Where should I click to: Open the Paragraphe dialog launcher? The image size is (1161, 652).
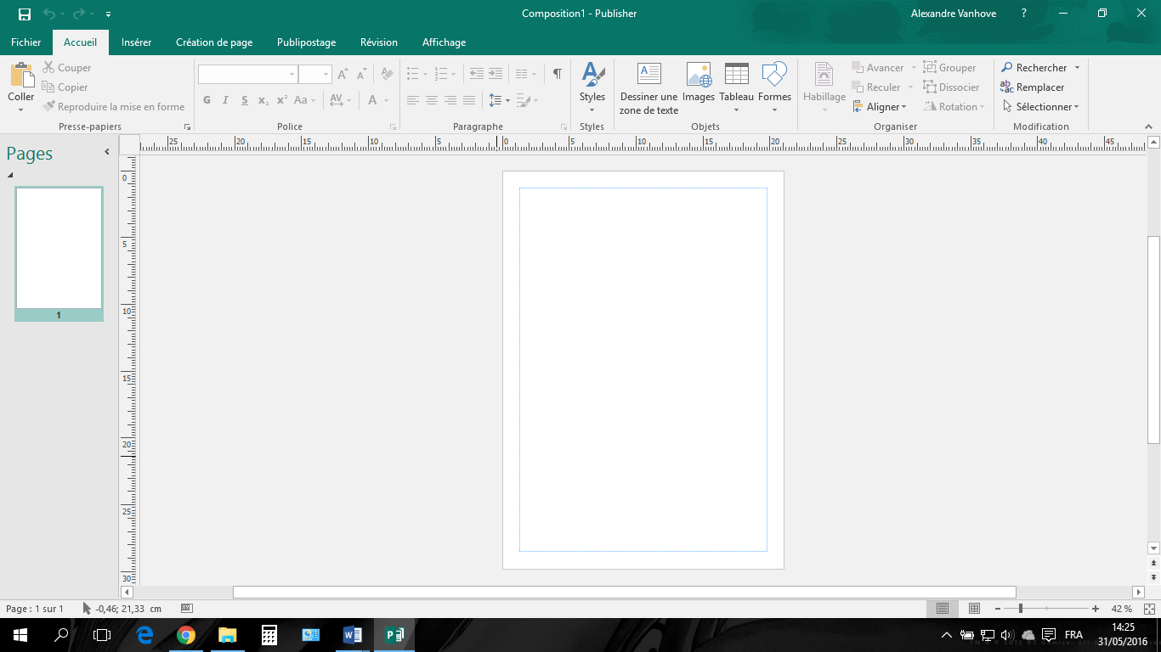tap(564, 127)
